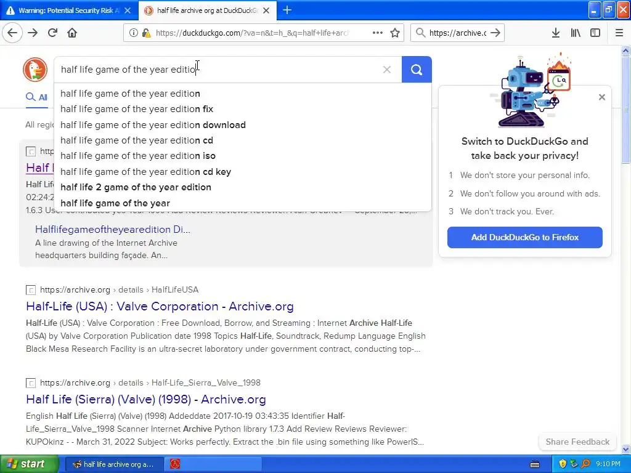The image size is (631, 473).
Task: Submit search bar query with arrow
Action: tap(496, 33)
